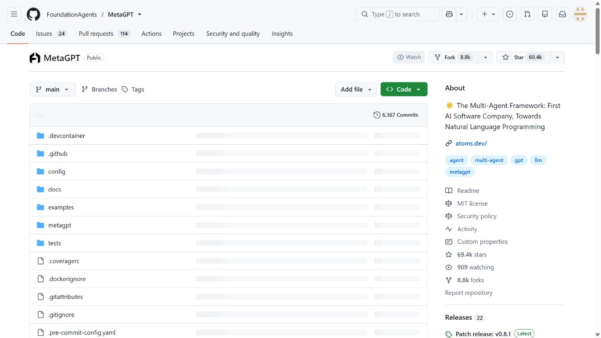The height and width of the screenshot is (338, 601).
Task: Open the green Code dropdown
Action: pos(404,90)
